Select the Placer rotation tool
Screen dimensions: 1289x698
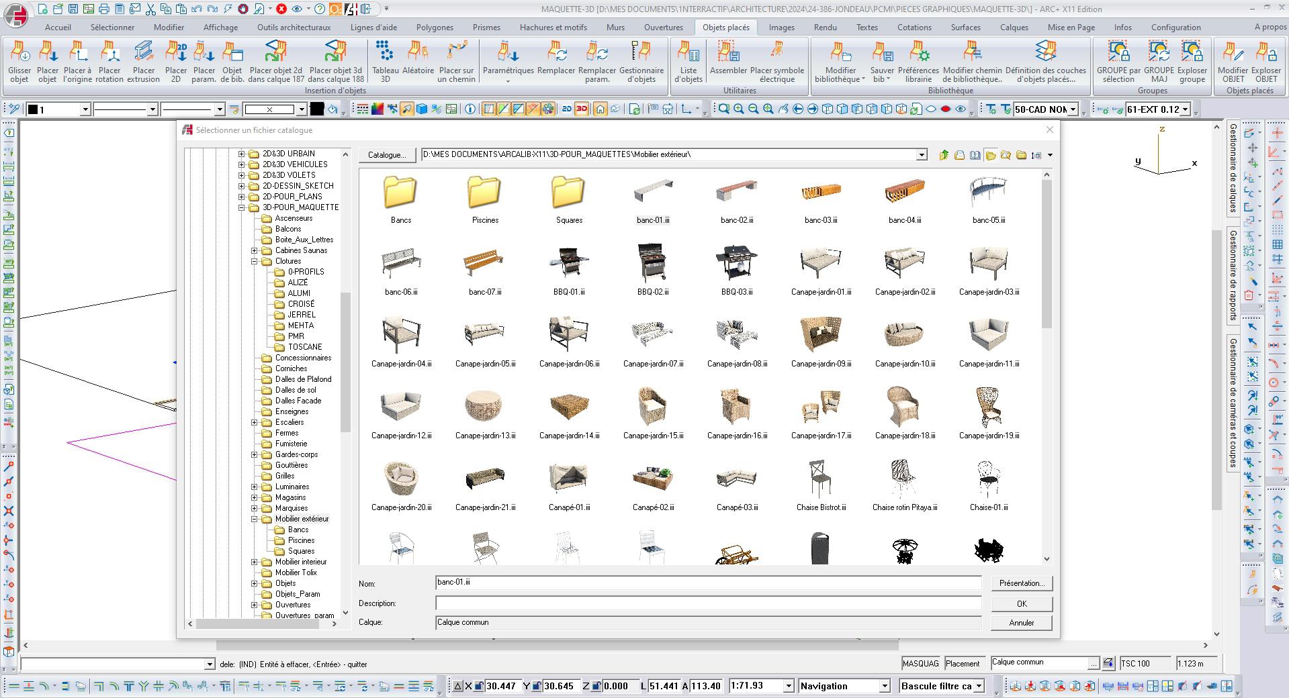click(109, 52)
